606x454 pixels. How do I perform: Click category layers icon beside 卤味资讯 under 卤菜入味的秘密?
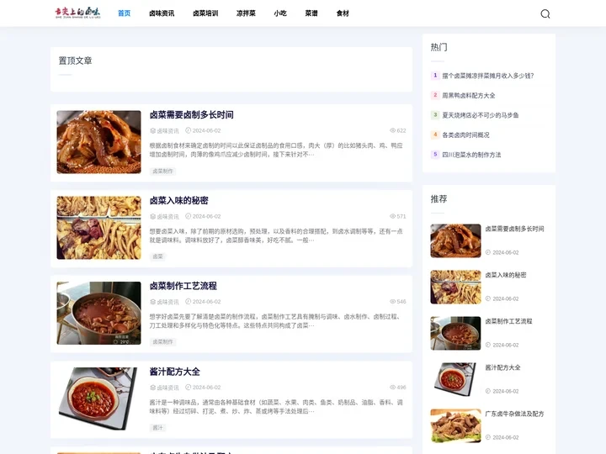click(x=152, y=217)
